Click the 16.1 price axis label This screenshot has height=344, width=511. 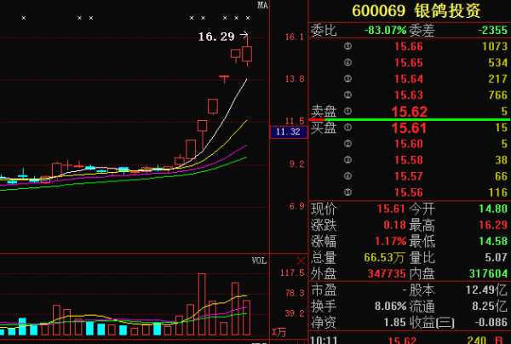point(295,37)
